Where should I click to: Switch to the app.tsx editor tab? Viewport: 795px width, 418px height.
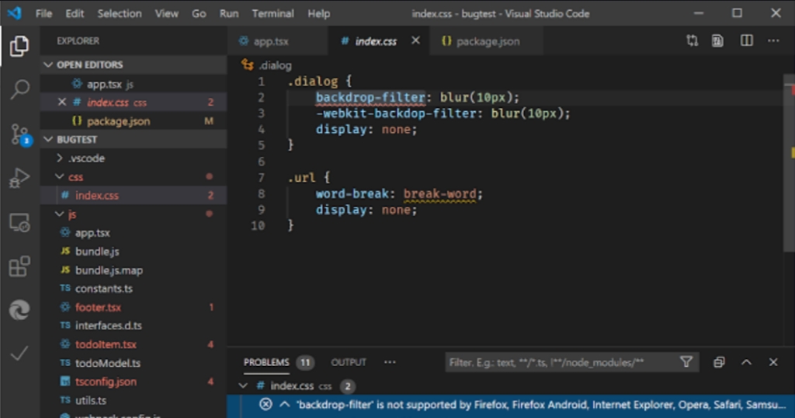point(277,41)
